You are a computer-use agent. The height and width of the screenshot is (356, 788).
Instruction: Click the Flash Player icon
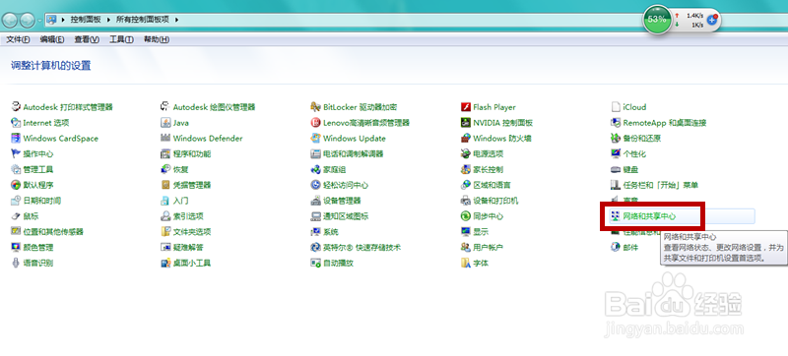coord(465,107)
